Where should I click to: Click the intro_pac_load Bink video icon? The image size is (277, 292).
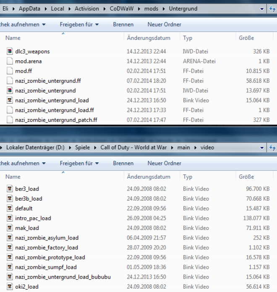pos(10,218)
